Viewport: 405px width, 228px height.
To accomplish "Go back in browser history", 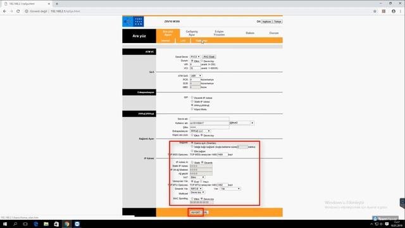I will pos(4,11).
